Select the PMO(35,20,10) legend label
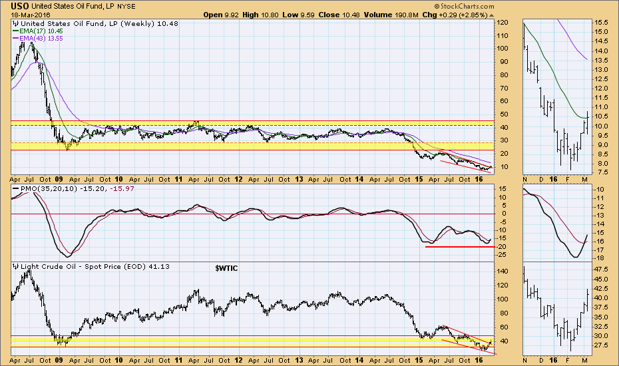Screen dimensions: 619x366 [48, 189]
